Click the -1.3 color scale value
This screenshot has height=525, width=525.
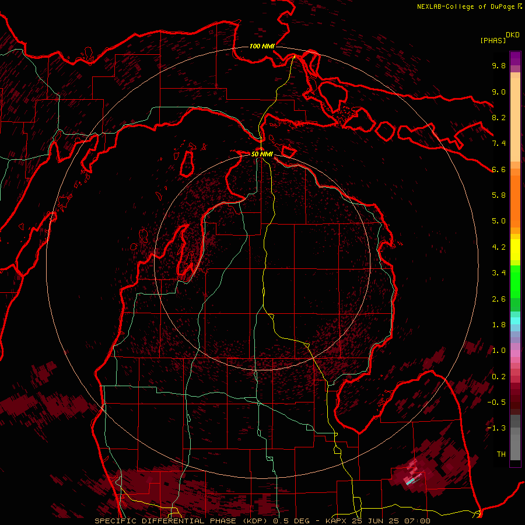496,428
